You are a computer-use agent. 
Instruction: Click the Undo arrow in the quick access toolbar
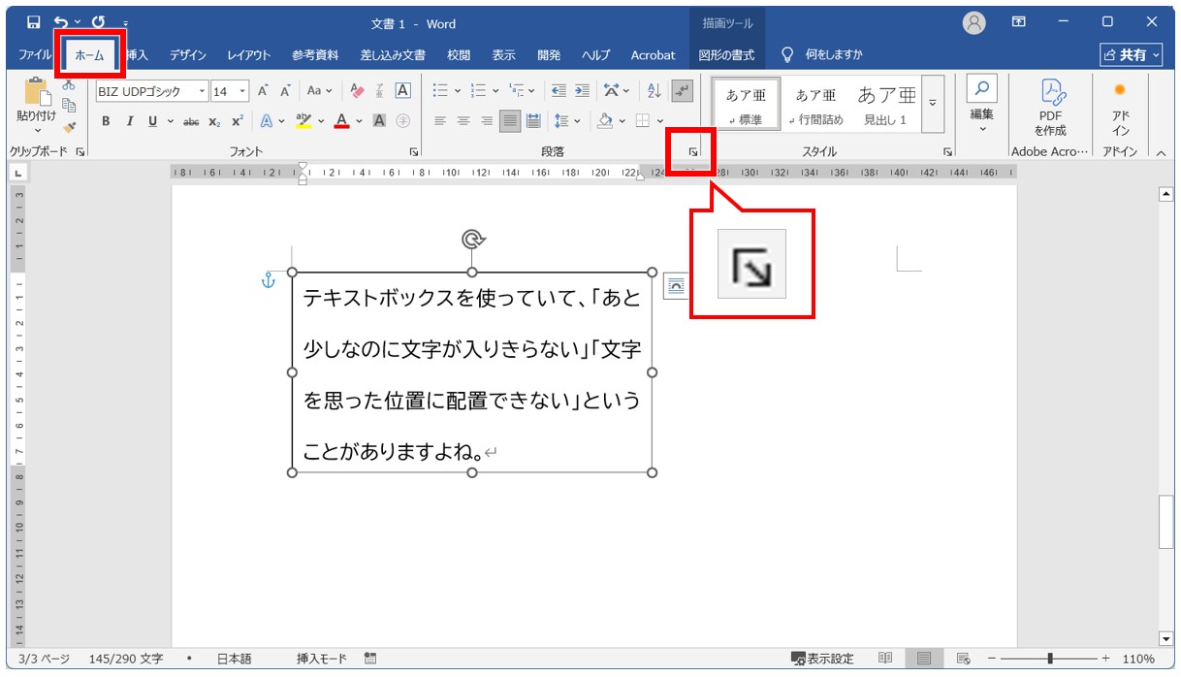pos(60,22)
